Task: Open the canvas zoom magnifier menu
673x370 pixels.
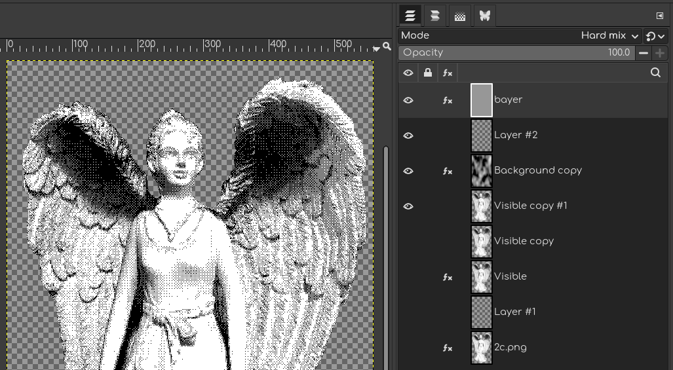Action: (387, 46)
